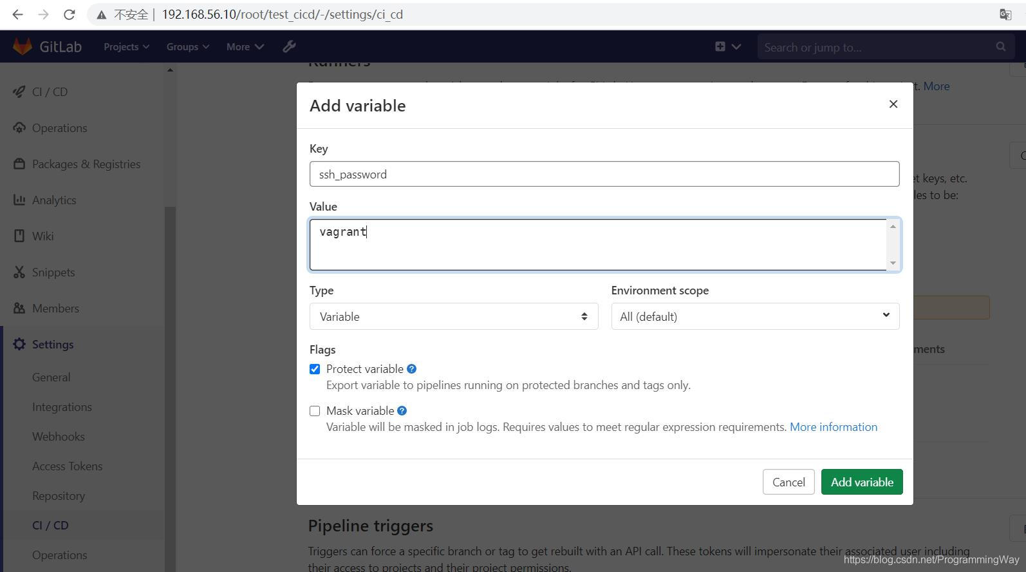The image size is (1026, 572).
Task: Click the CI / CD rocket icon
Action: (x=19, y=91)
